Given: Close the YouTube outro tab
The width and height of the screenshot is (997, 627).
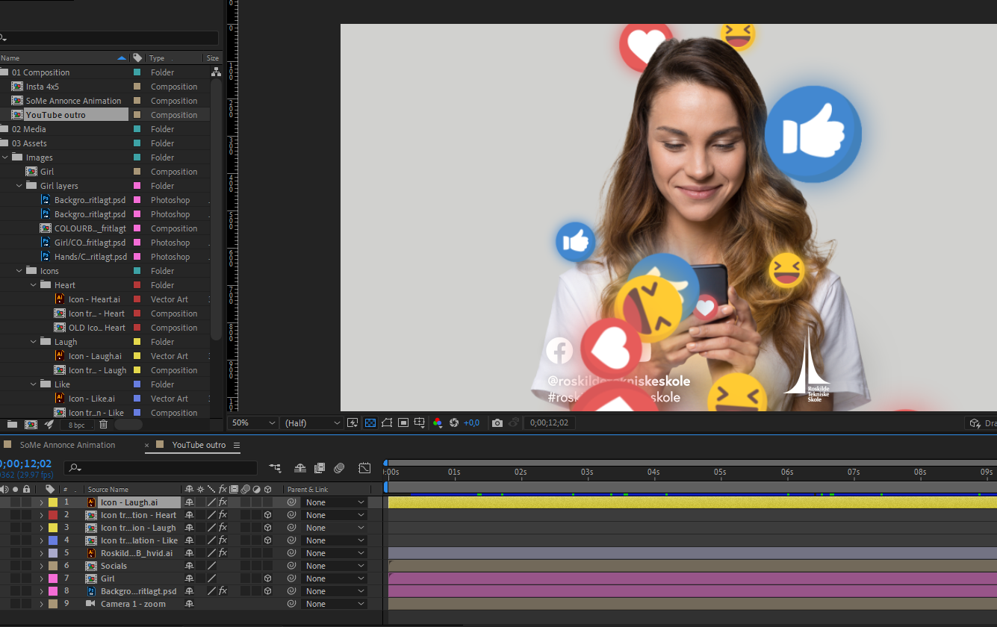Looking at the screenshot, I should [146, 445].
